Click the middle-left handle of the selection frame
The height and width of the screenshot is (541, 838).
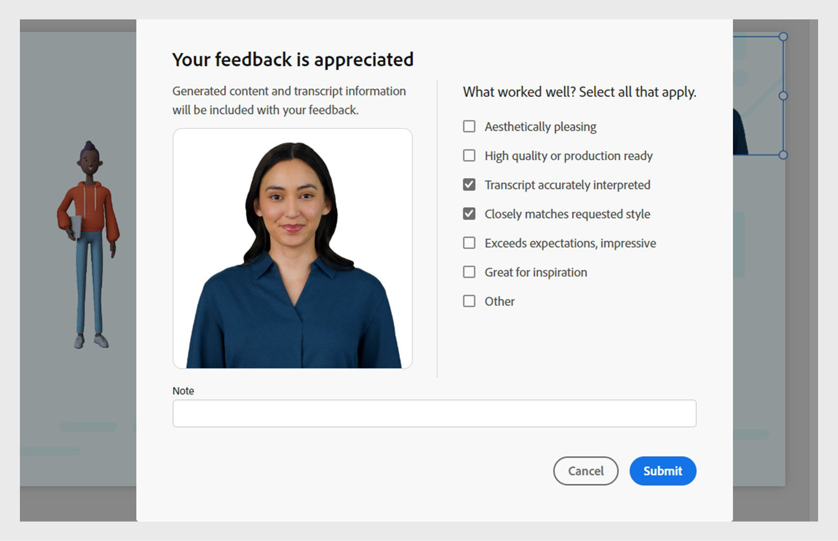784,95
